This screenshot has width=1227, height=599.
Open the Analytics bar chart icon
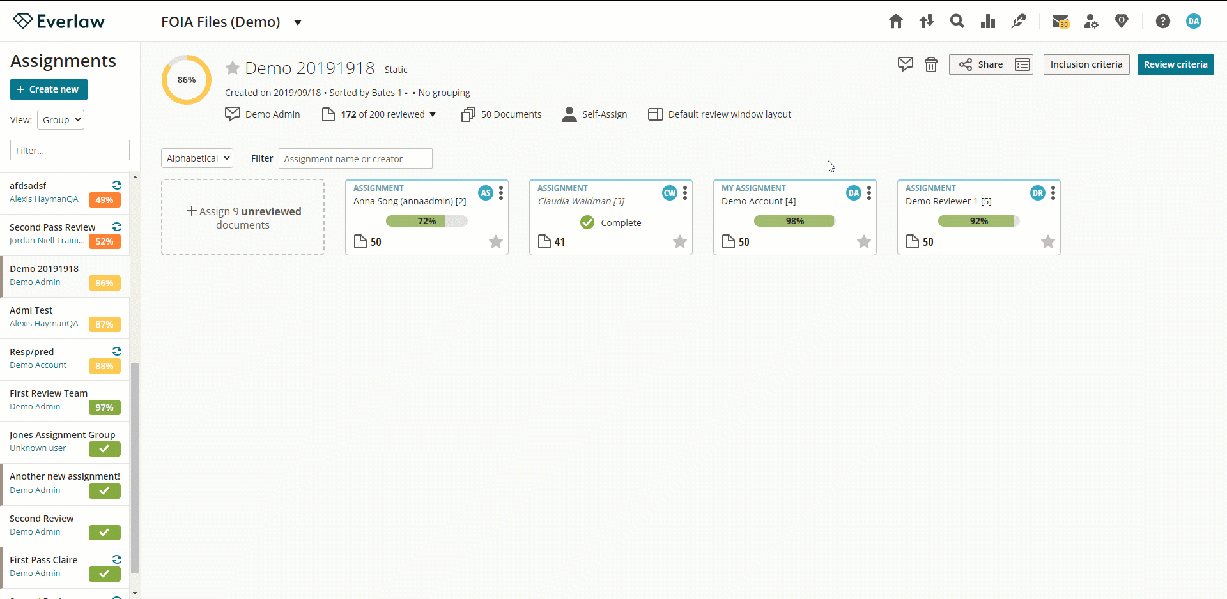click(x=988, y=22)
